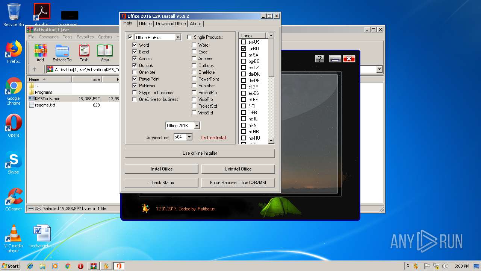The height and width of the screenshot is (271, 481).
Task: Open the Office 2016 version dropdown
Action: (197, 126)
